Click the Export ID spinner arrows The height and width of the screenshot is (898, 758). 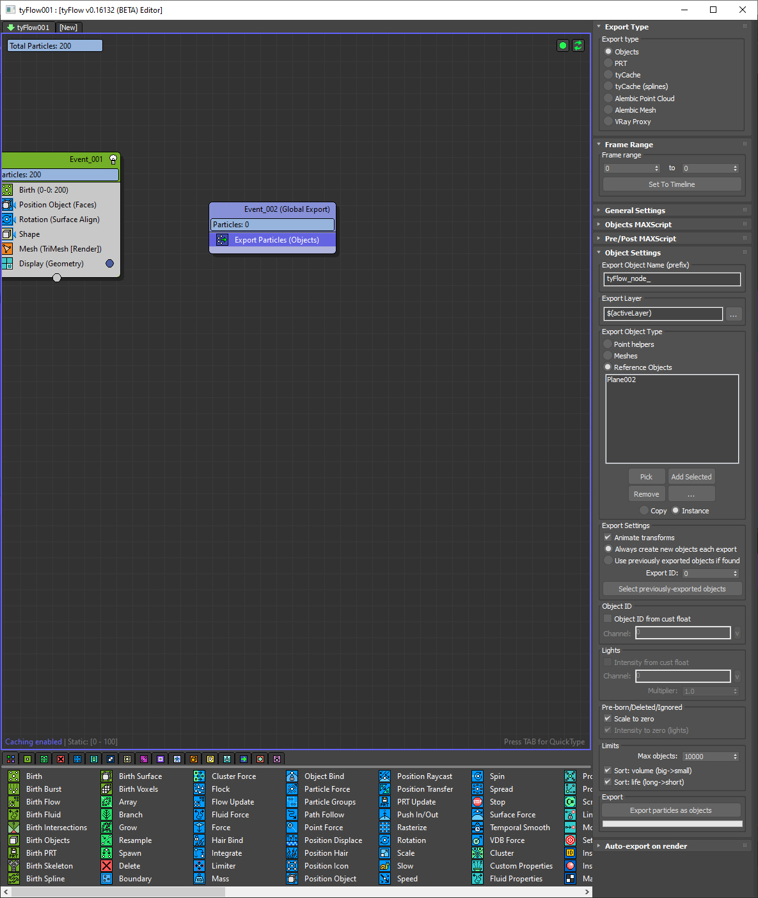(x=736, y=573)
